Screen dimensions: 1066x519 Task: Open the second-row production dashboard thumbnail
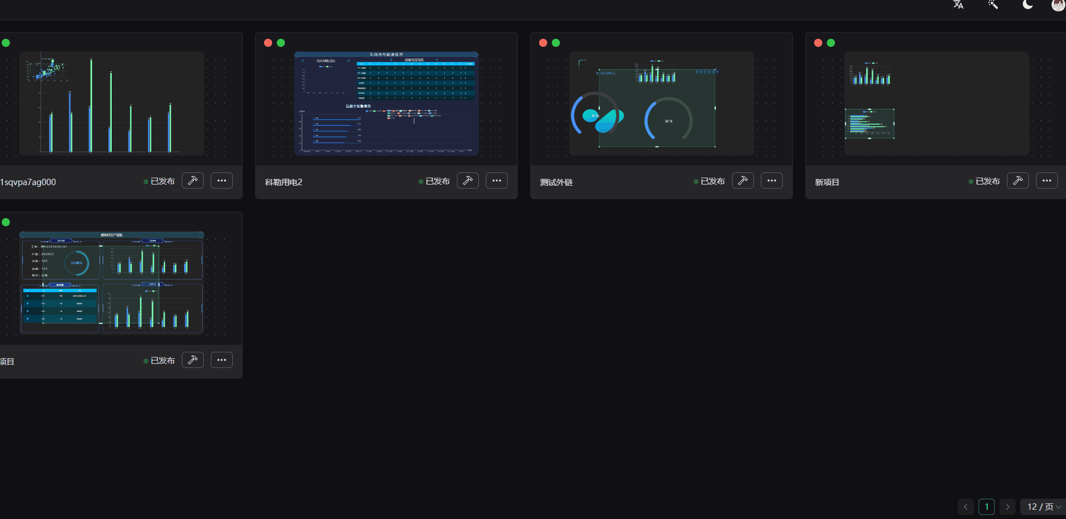coord(112,283)
